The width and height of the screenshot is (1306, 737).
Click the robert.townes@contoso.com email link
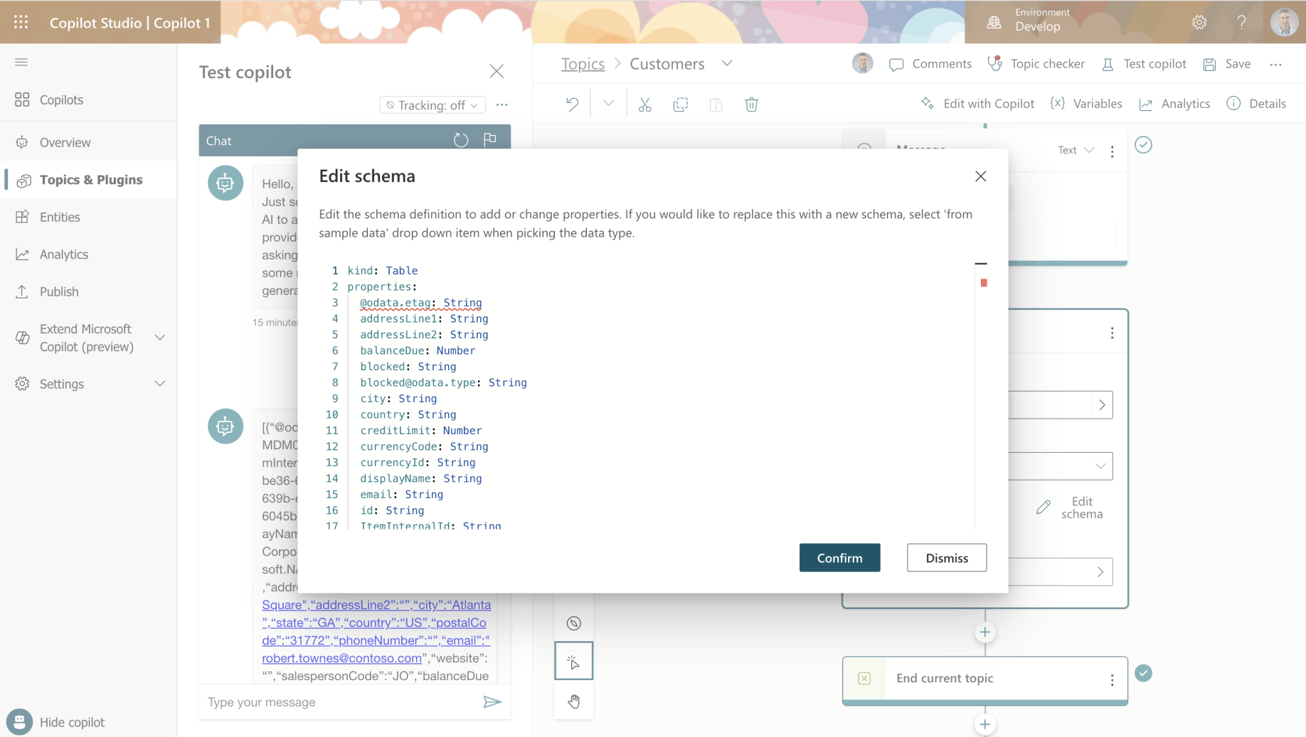point(342,658)
